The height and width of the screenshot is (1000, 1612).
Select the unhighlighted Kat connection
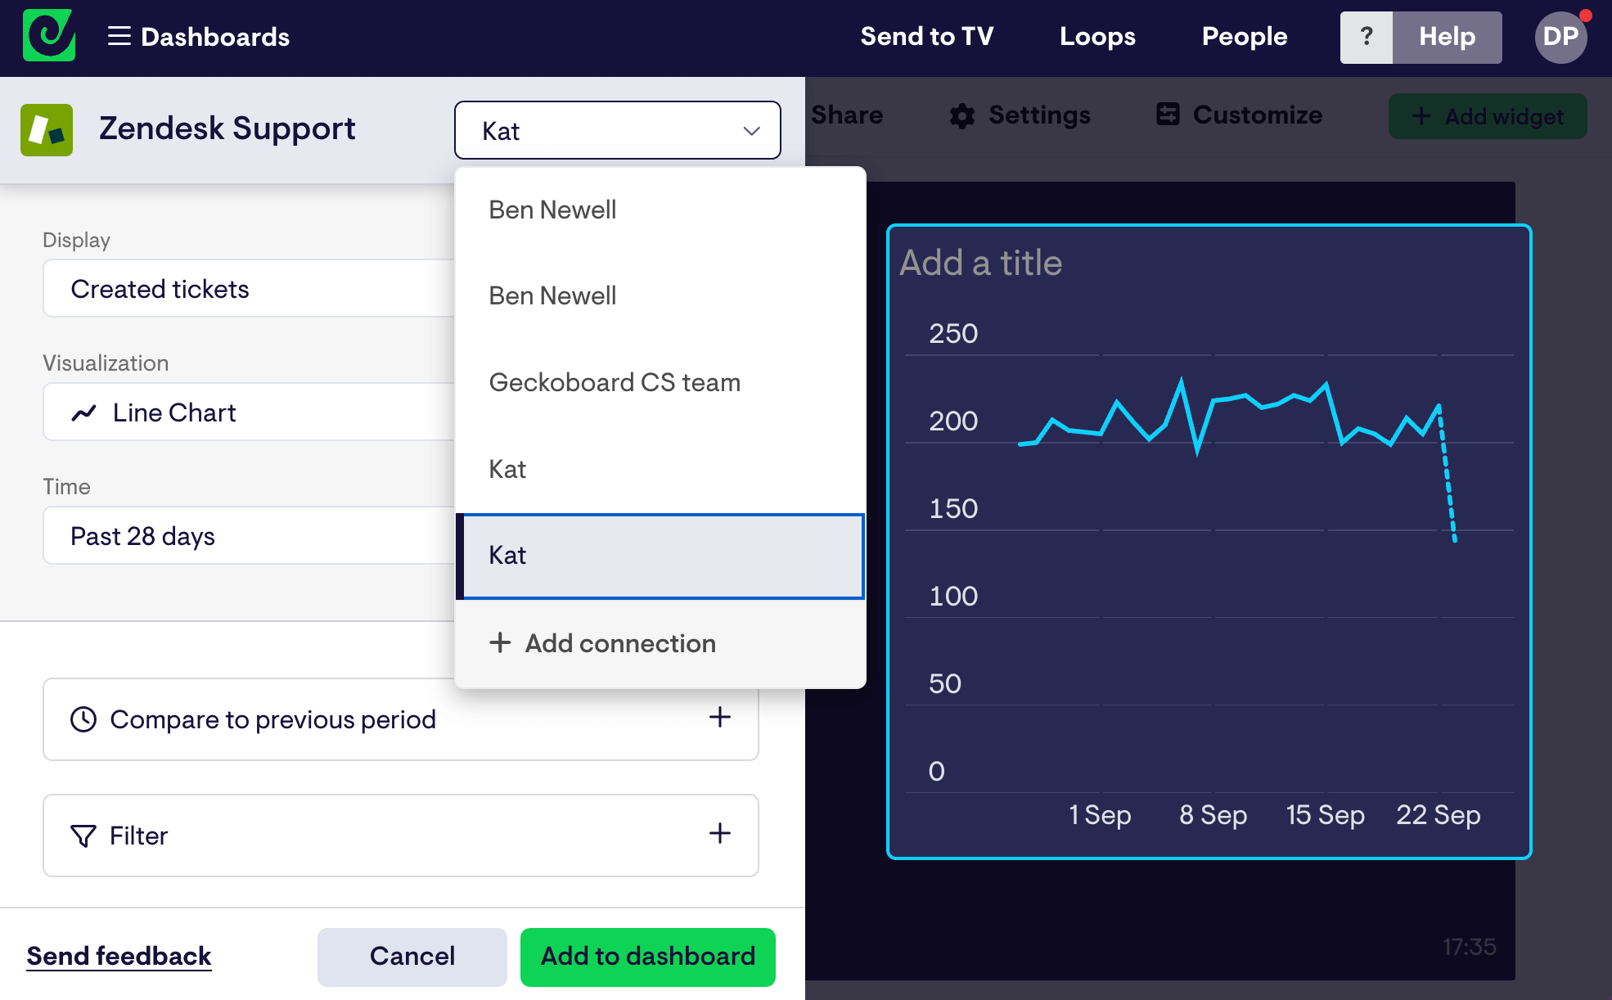(x=660, y=469)
